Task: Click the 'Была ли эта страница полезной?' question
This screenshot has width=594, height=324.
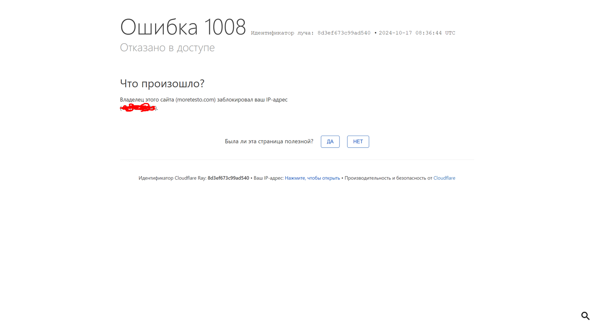Action: [269, 141]
